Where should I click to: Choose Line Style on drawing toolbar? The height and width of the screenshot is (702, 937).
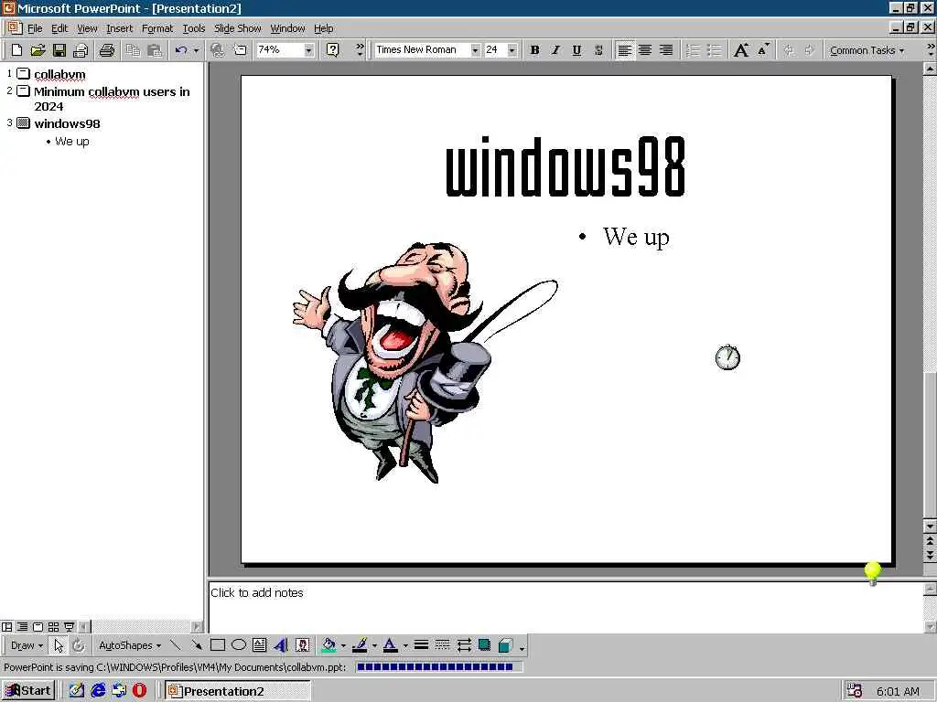click(x=421, y=645)
